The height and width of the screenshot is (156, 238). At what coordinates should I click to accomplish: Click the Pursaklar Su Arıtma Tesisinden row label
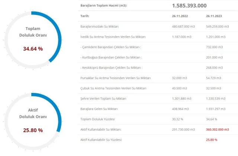coord(116,78)
